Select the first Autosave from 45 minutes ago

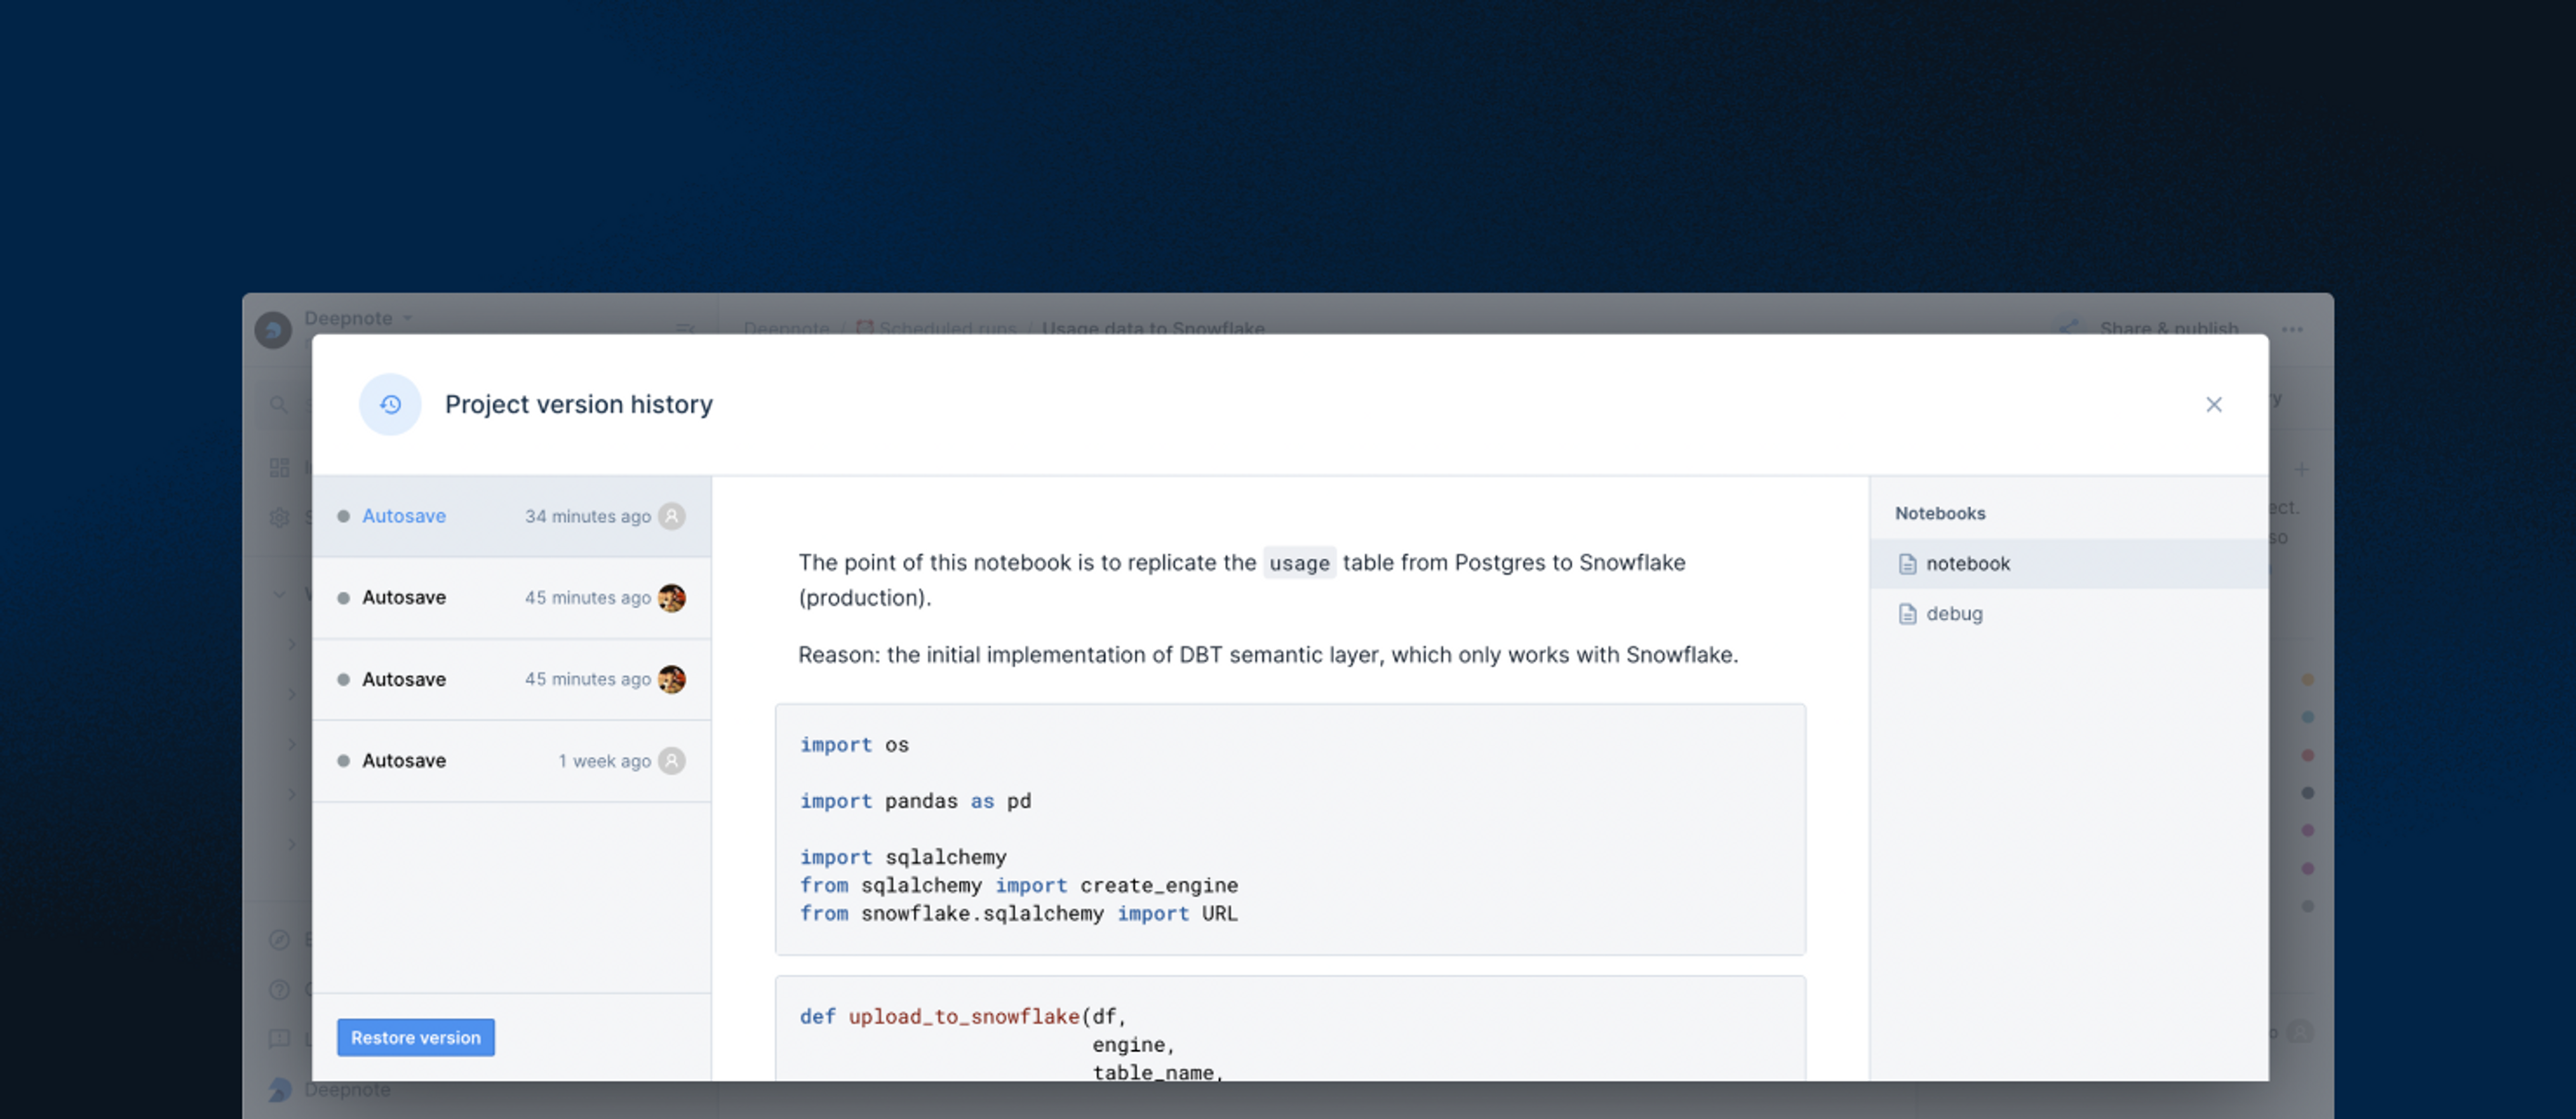pos(512,598)
